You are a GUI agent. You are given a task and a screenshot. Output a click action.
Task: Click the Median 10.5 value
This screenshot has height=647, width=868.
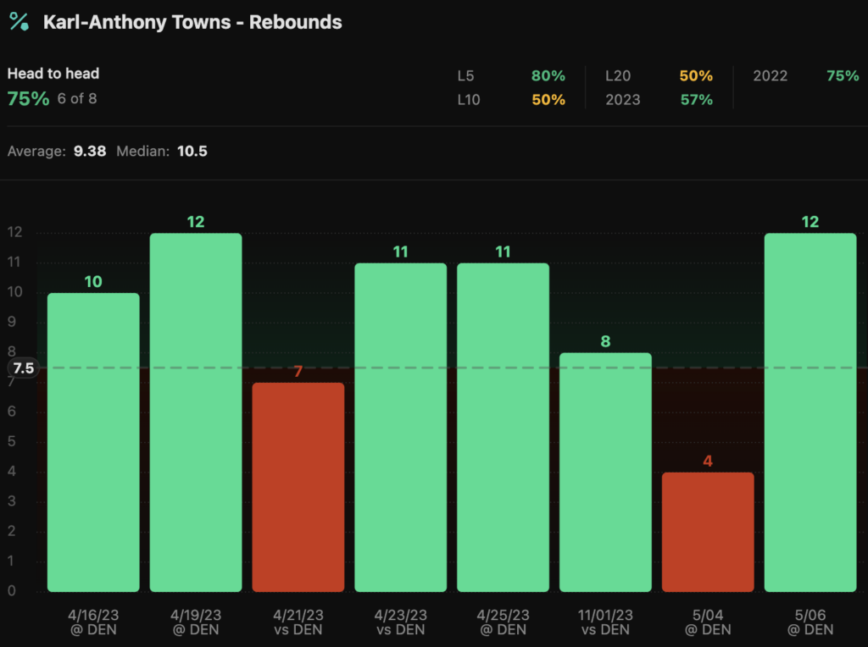coord(192,152)
